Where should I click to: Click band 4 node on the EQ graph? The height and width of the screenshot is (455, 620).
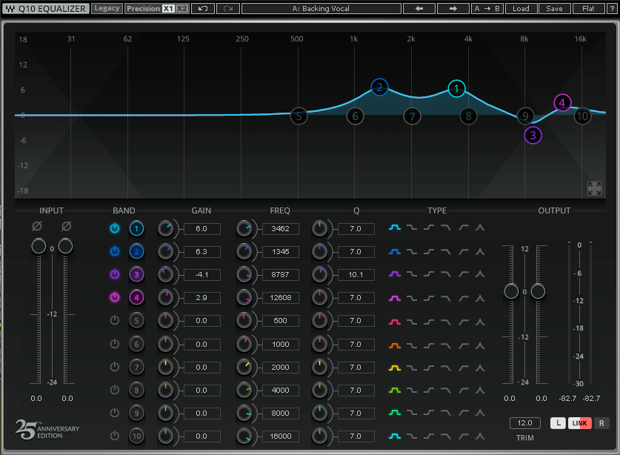562,103
